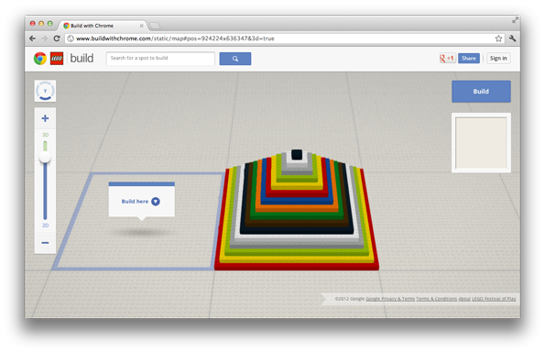The height and width of the screenshot is (353, 545).
Task: Click the down-arrow icon in Build here
Action: [x=156, y=202]
